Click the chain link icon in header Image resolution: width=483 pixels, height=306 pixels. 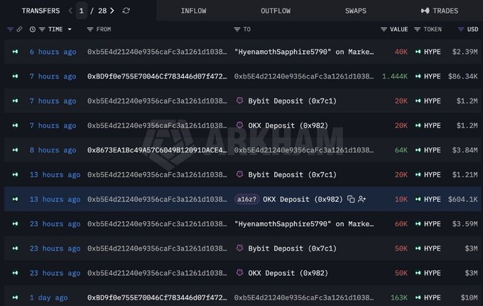coord(19,29)
